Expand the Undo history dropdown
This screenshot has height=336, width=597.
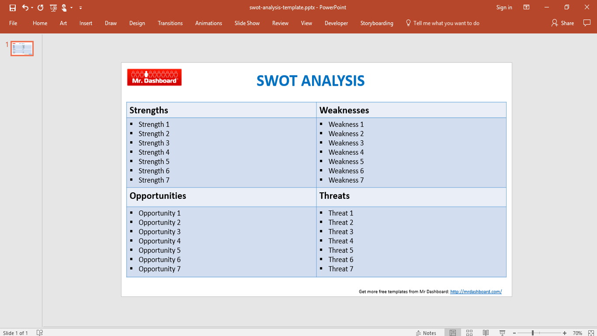click(x=32, y=8)
